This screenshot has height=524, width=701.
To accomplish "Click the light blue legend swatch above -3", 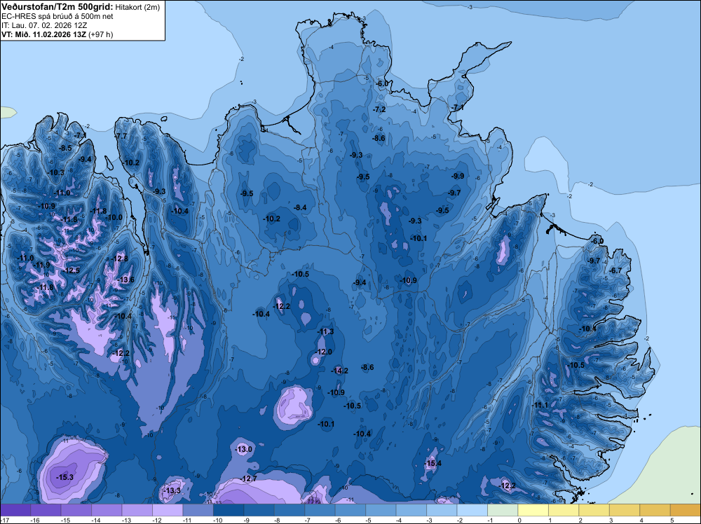I will tap(442, 510).
